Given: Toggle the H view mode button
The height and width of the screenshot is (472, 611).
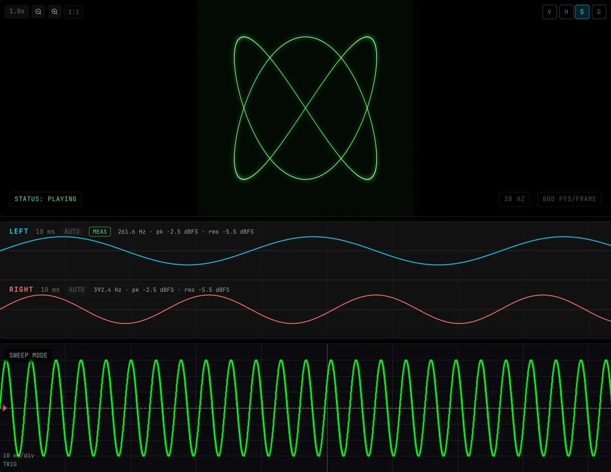Looking at the screenshot, I should point(566,12).
